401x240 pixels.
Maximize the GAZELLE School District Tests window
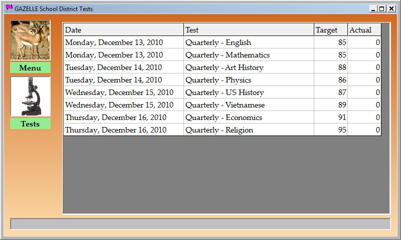tap(382, 8)
